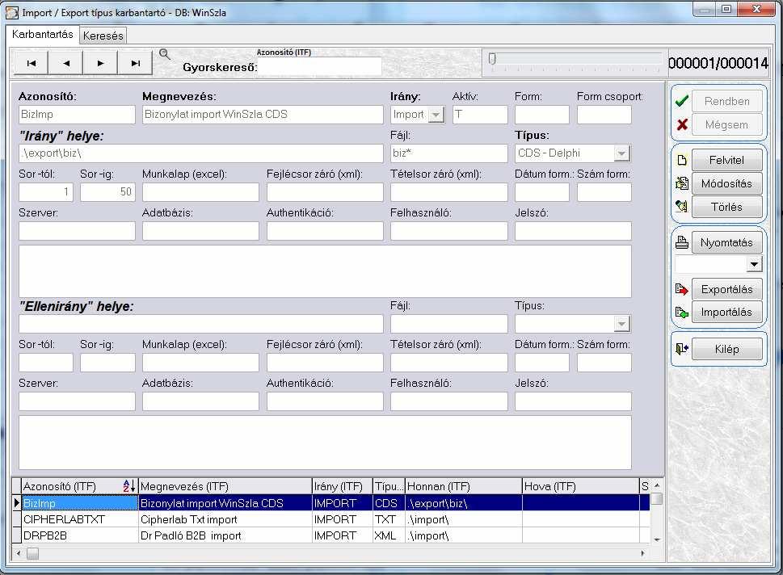Click the Módosítás button
This screenshot has width=783, height=575.
point(726,183)
